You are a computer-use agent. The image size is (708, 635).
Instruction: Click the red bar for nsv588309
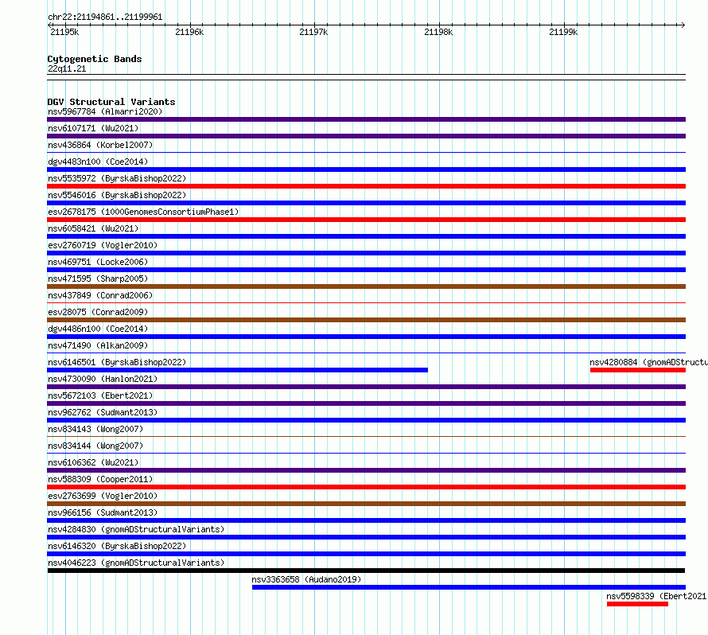tap(366, 487)
